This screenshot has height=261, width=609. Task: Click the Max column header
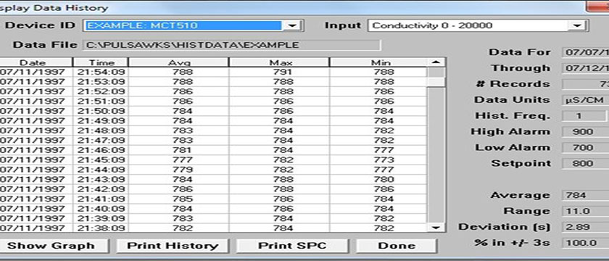coord(279,62)
